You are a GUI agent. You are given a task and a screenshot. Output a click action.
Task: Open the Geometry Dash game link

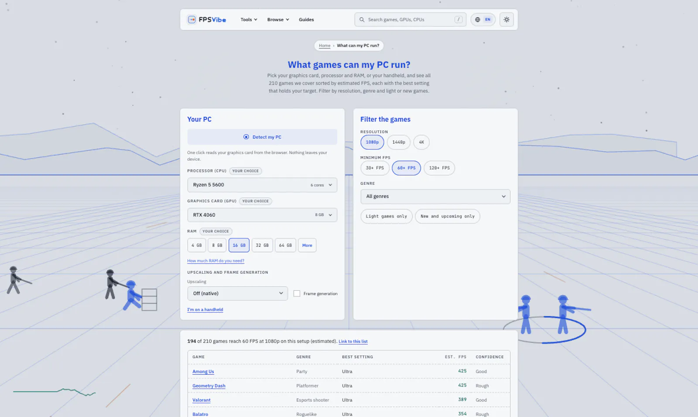[x=209, y=386]
